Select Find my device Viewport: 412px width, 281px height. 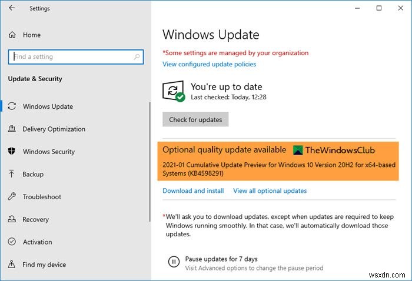[x=44, y=265]
